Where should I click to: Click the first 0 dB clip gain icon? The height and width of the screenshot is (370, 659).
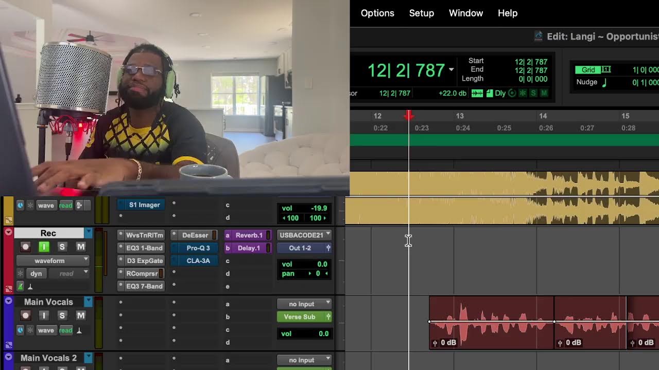click(x=435, y=343)
